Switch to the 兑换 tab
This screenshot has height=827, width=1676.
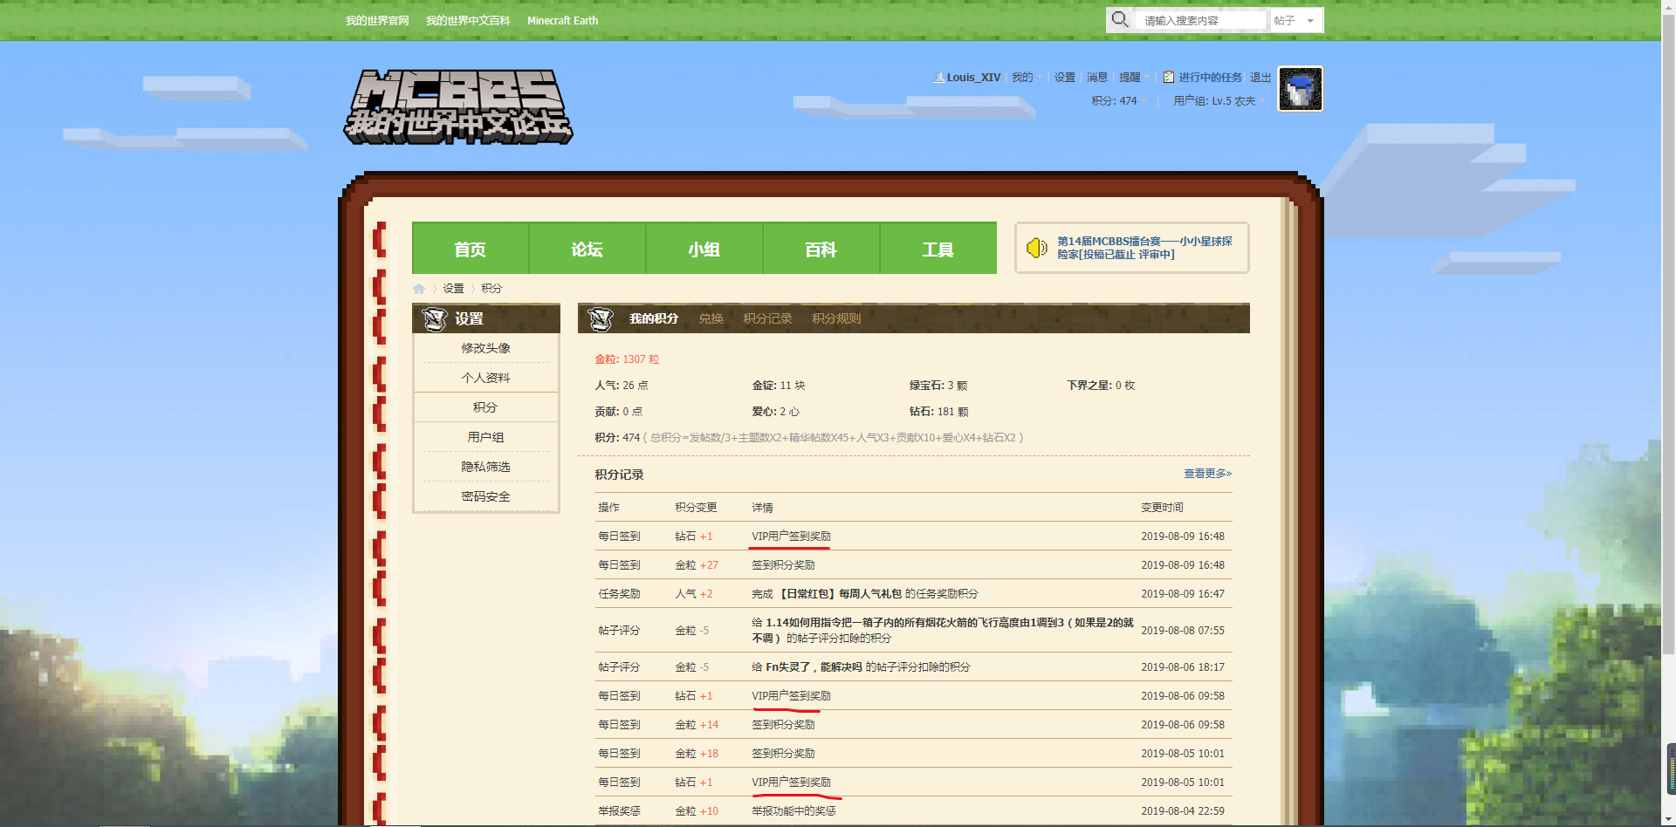pyautogui.click(x=711, y=319)
